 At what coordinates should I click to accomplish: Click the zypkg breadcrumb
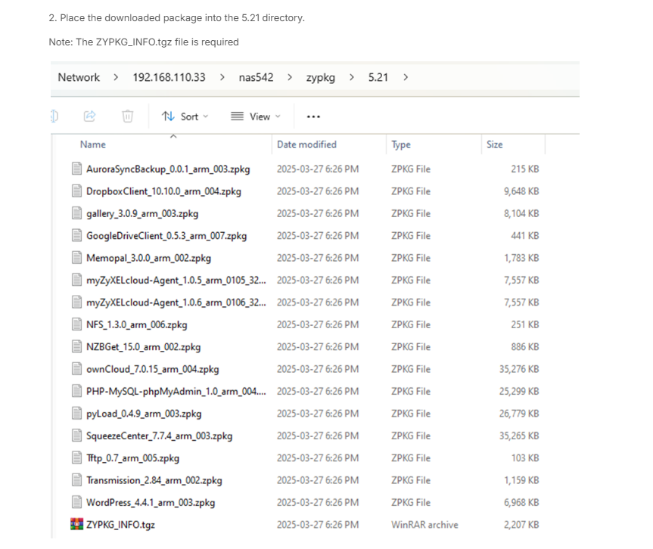click(321, 78)
